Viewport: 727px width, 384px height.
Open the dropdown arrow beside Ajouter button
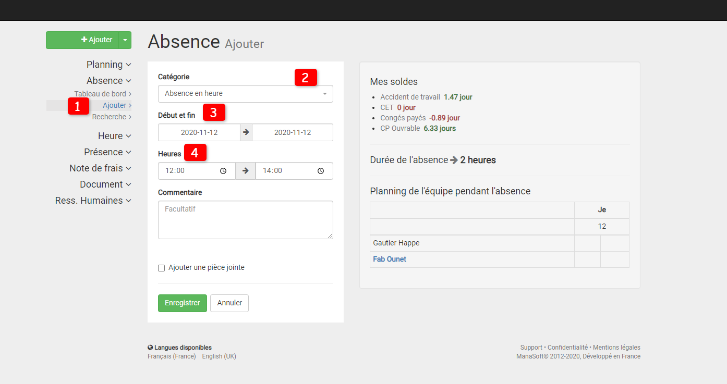tap(125, 40)
